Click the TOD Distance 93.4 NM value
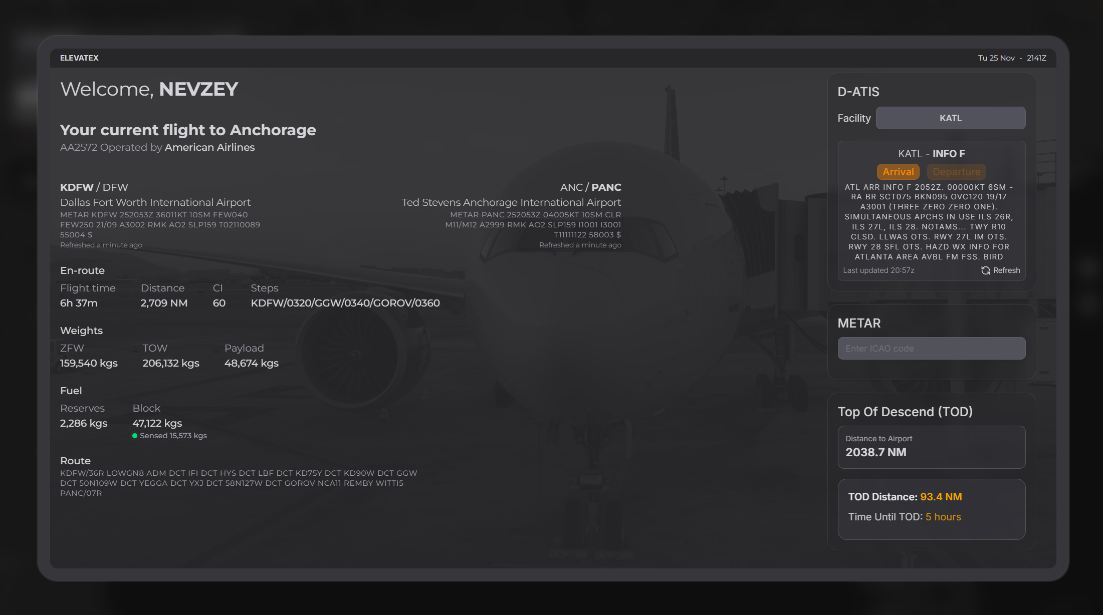Image resolution: width=1103 pixels, height=615 pixels. pos(941,497)
